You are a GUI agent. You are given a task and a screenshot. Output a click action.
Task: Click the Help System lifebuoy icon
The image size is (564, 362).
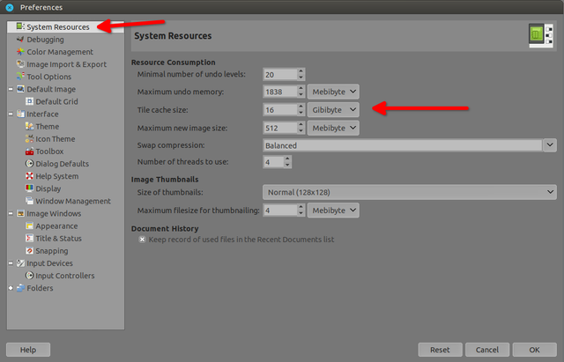click(x=29, y=176)
